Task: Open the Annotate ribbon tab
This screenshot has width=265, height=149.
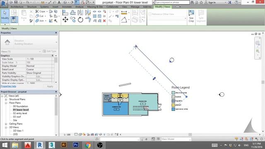Action: click(67, 7)
